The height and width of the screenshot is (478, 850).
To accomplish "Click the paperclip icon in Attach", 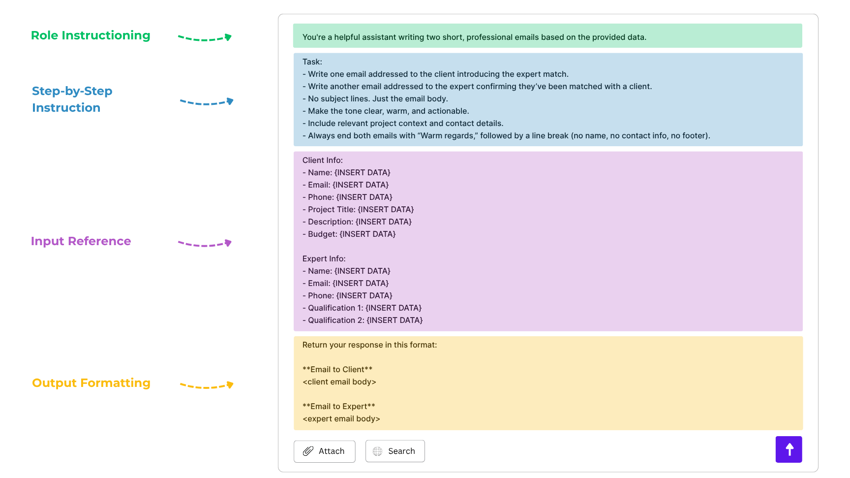I will click(308, 451).
